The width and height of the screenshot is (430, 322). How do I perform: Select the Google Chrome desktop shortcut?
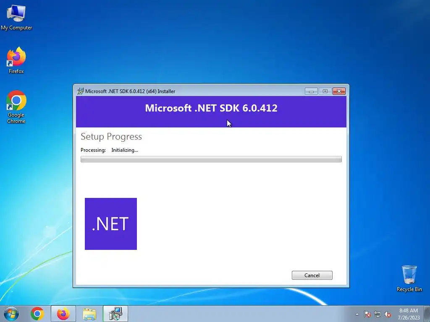click(x=16, y=107)
